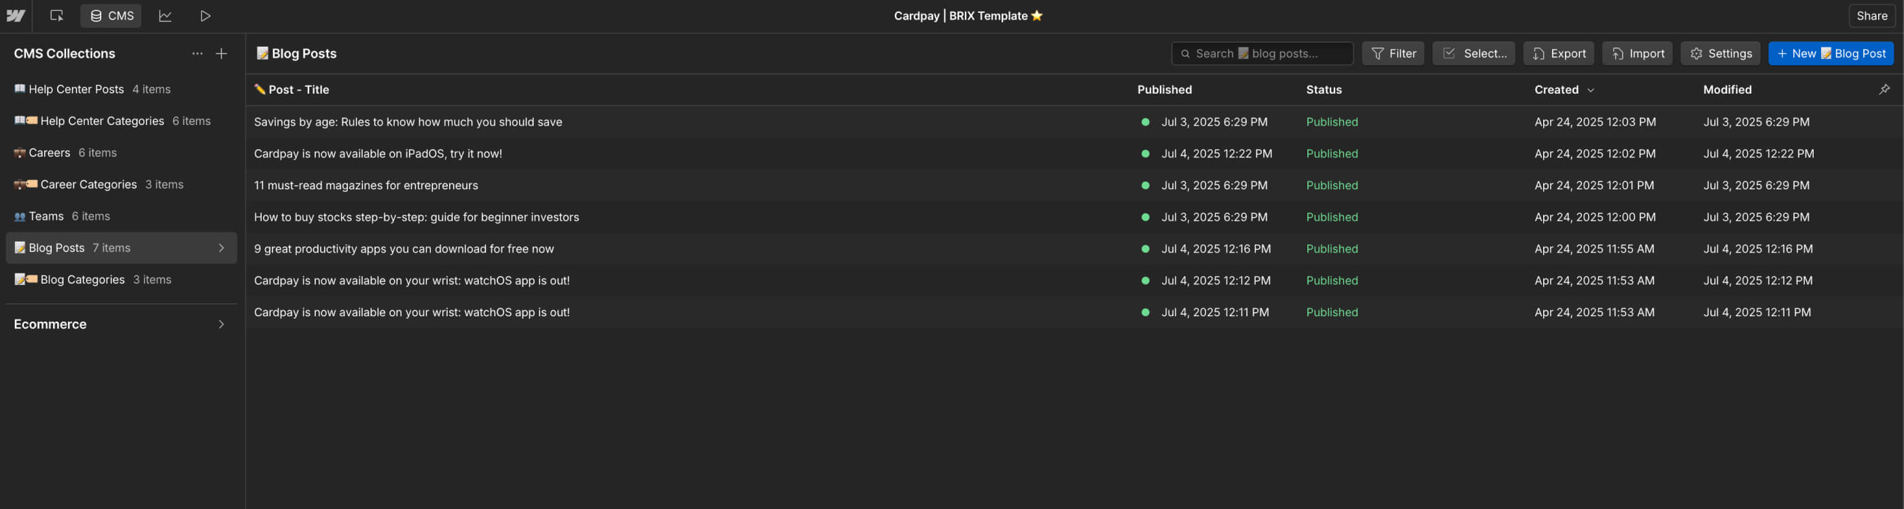Click created date Apr 24, 2025 12:00 PM

(x=1595, y=217)
